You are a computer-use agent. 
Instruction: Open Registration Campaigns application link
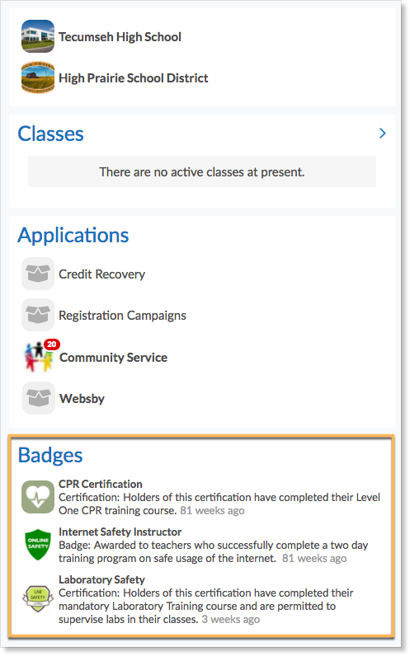[122, 316]
